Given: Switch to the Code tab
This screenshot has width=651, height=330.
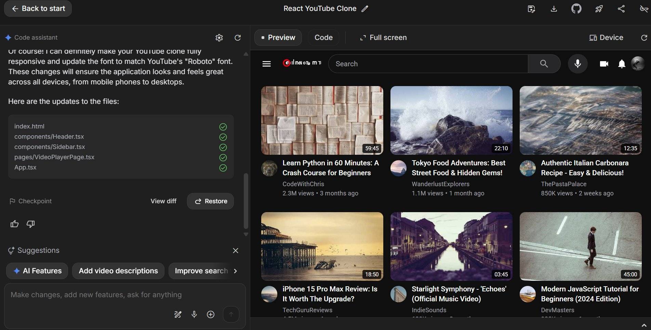Looking at the screenshot, I should point(323,37).
